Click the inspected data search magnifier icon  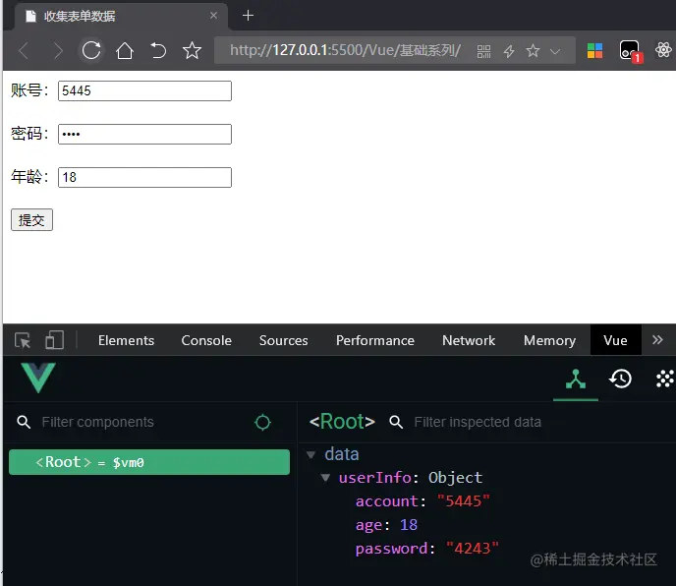pos(396,422)
